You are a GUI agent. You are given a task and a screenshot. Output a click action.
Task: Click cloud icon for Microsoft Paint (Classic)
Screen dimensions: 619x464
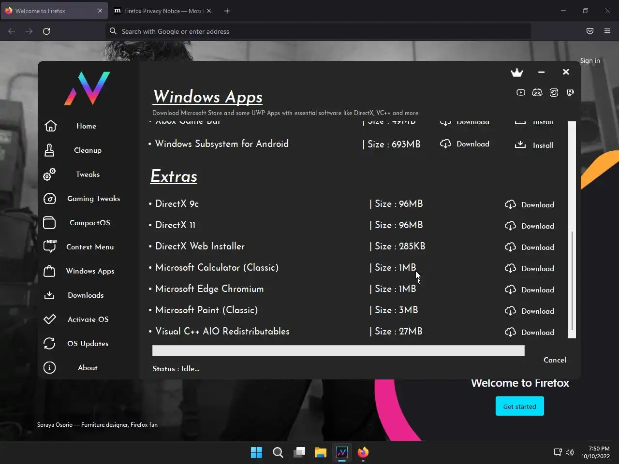pyautogui.click(x=510, y=311)
